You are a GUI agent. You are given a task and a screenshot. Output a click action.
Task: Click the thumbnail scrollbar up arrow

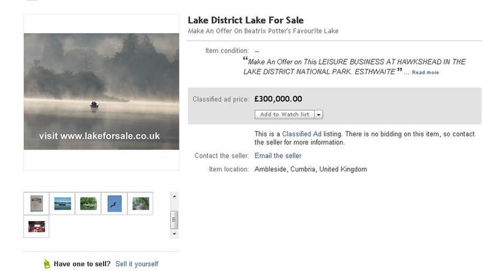[174, 196]
